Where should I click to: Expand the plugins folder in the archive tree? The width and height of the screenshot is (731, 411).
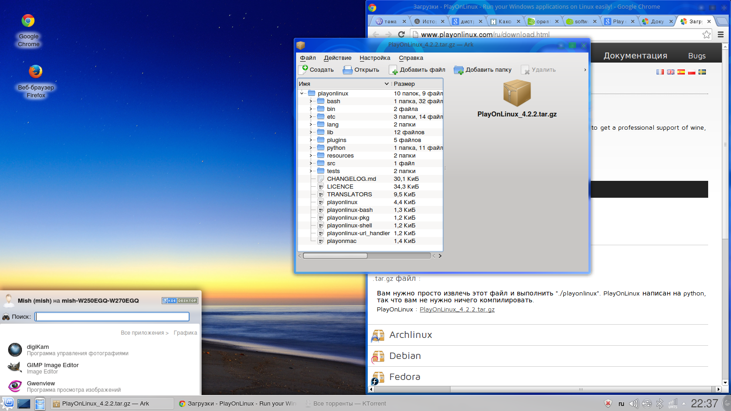click(x=311, y=140)
